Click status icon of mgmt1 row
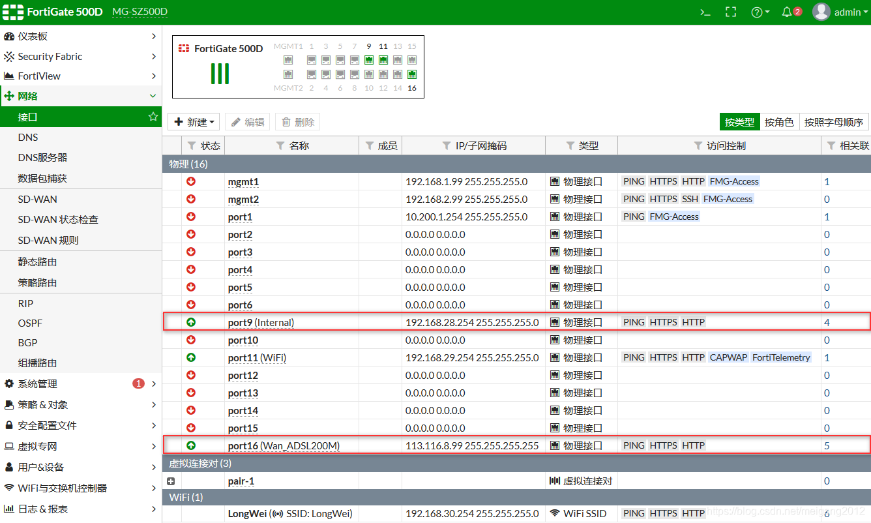871x523 pixels. [191, 181]
